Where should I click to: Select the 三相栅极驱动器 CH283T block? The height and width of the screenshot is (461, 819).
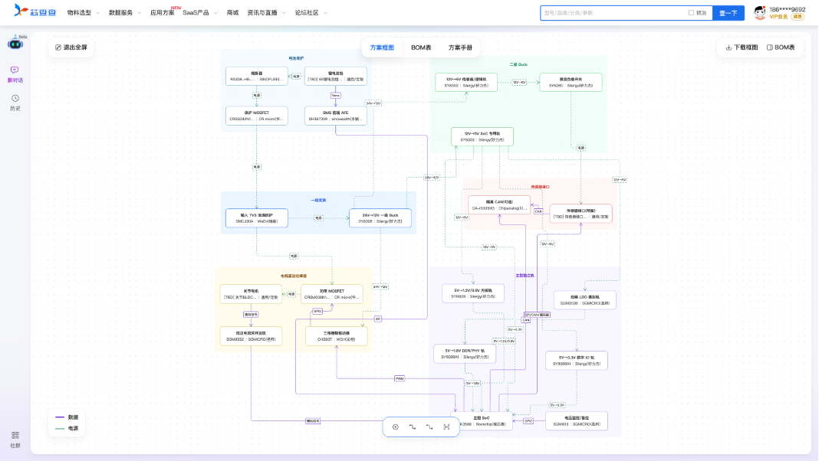coord(337,336)
